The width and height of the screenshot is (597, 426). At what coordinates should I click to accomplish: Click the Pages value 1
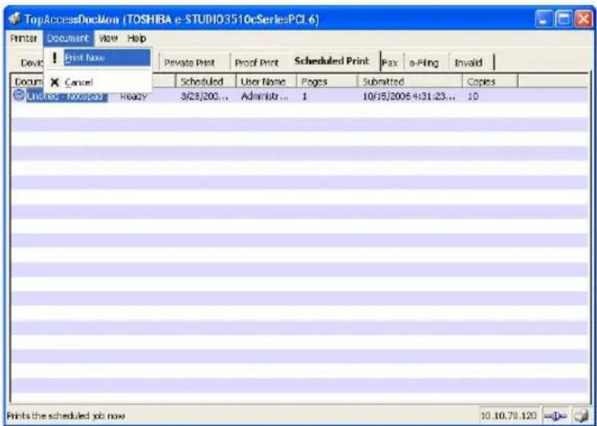305,96
